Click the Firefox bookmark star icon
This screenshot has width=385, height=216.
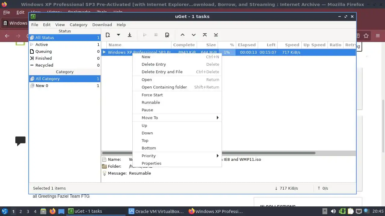366,36
